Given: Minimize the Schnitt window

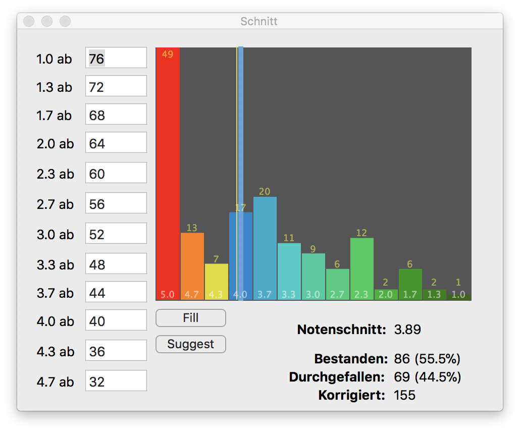Looking at the screenshot, I should tap(47, 21).
